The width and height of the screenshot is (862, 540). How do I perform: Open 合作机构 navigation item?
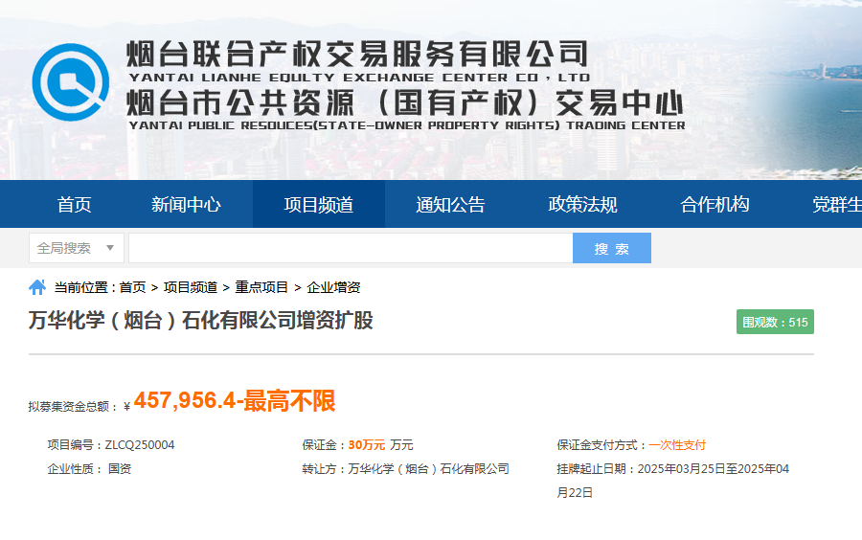coord(715,204)
